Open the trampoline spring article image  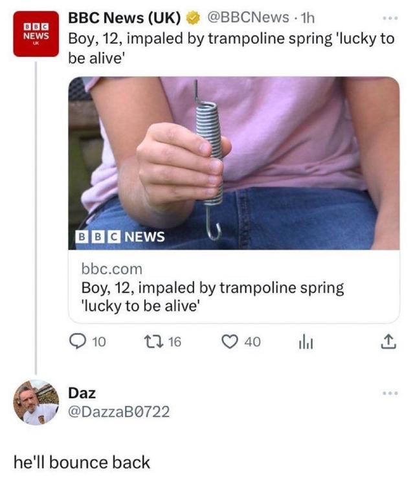coord(234,163)
